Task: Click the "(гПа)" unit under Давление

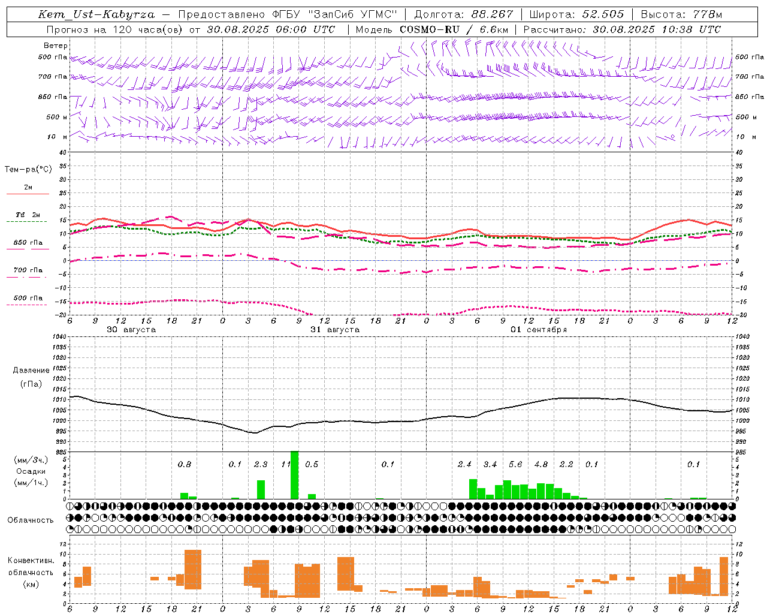Action: 31,384
